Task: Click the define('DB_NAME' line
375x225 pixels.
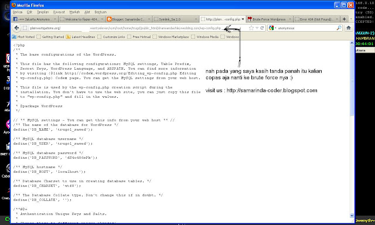Action: (53, 129)
